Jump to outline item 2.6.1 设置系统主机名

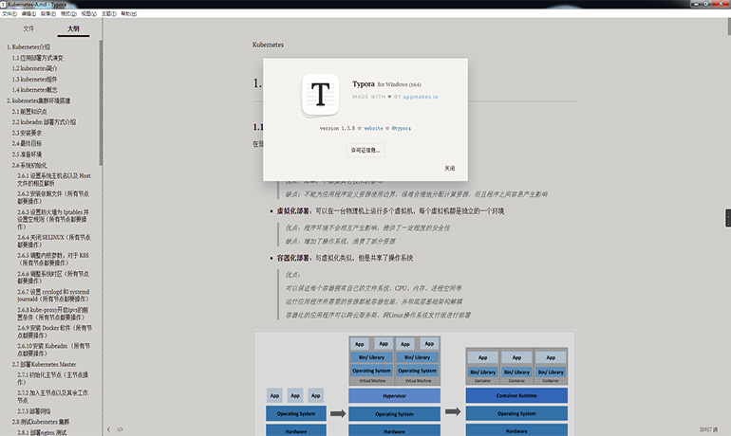(54, 179)
